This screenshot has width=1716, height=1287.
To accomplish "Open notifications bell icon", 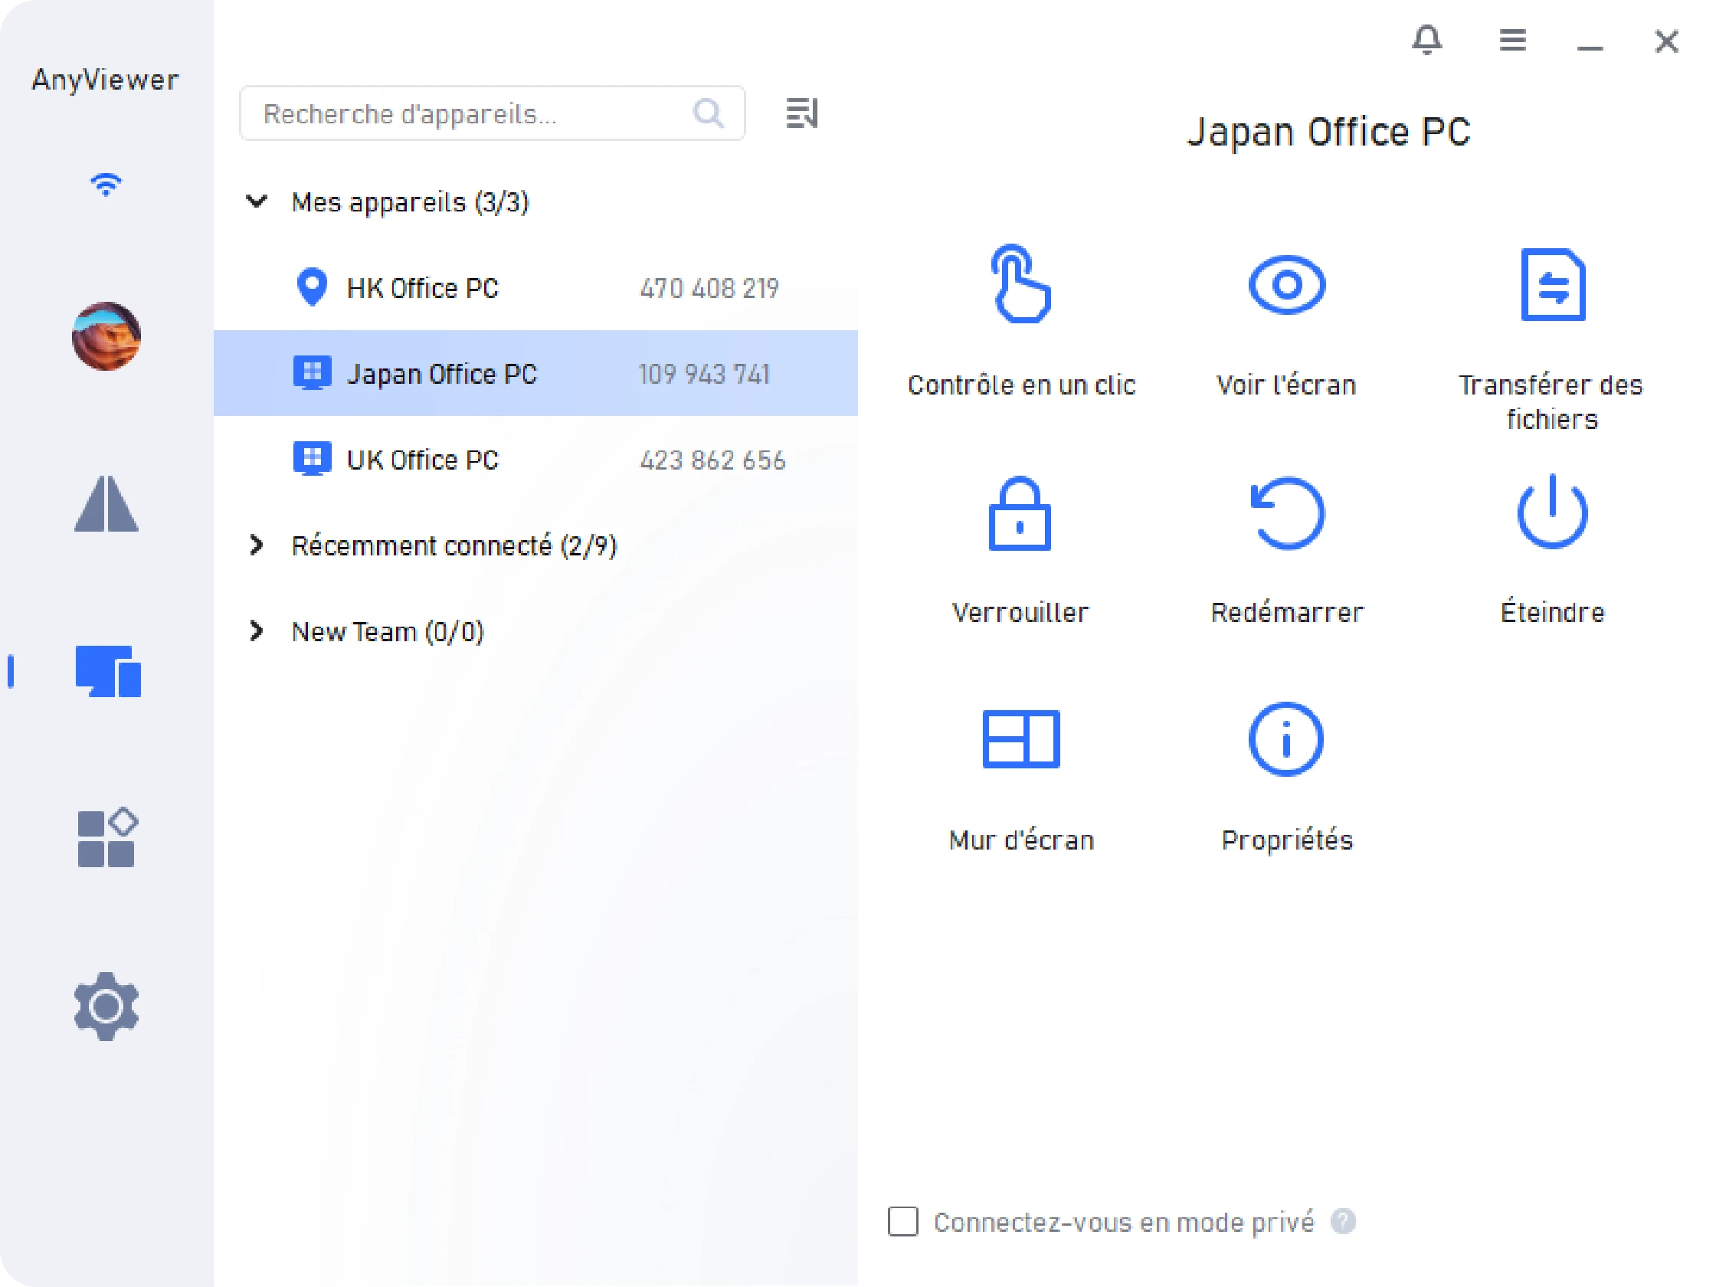I will 1426,40.
